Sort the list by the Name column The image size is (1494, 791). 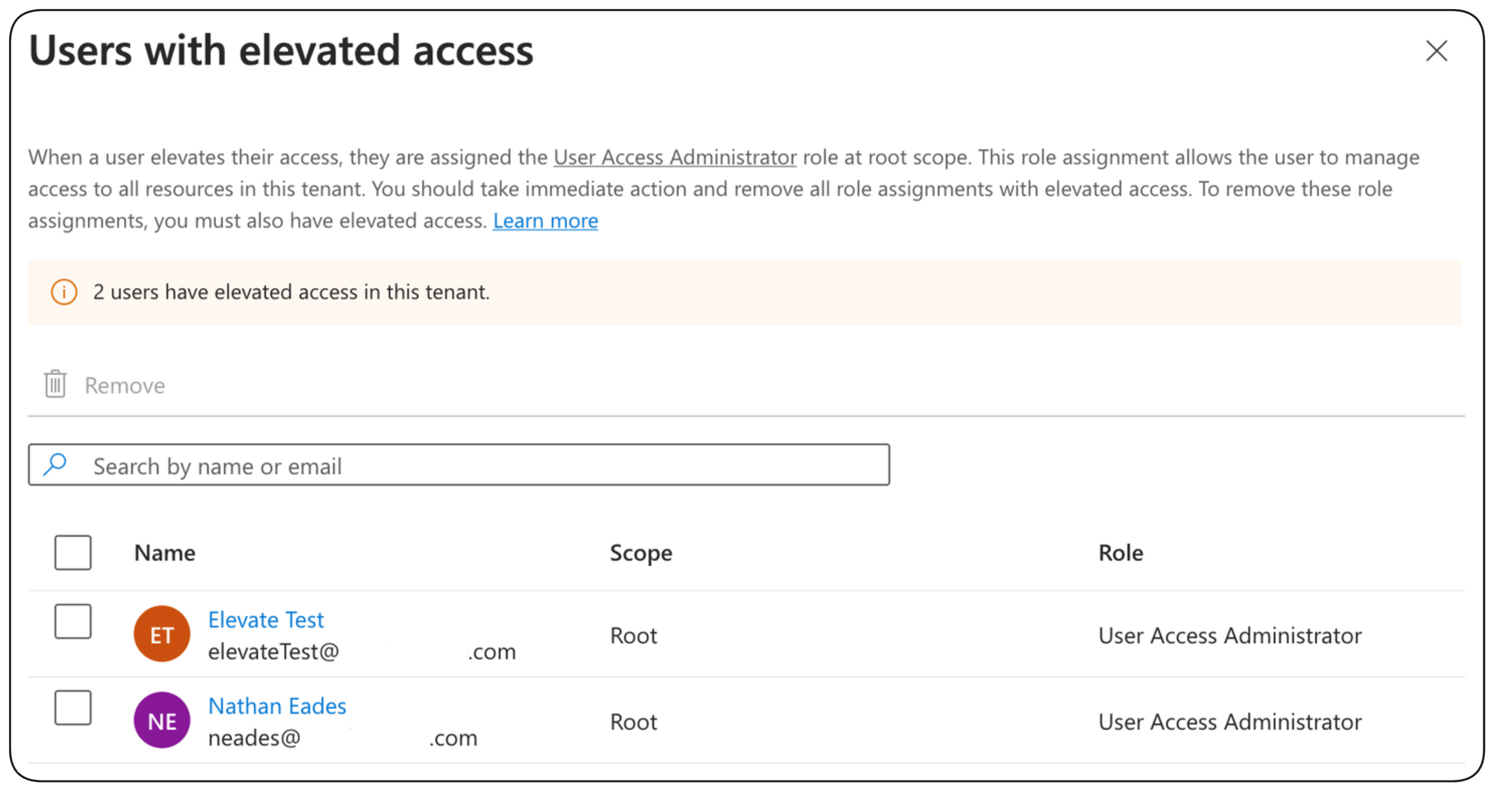(x=164, y=552)
